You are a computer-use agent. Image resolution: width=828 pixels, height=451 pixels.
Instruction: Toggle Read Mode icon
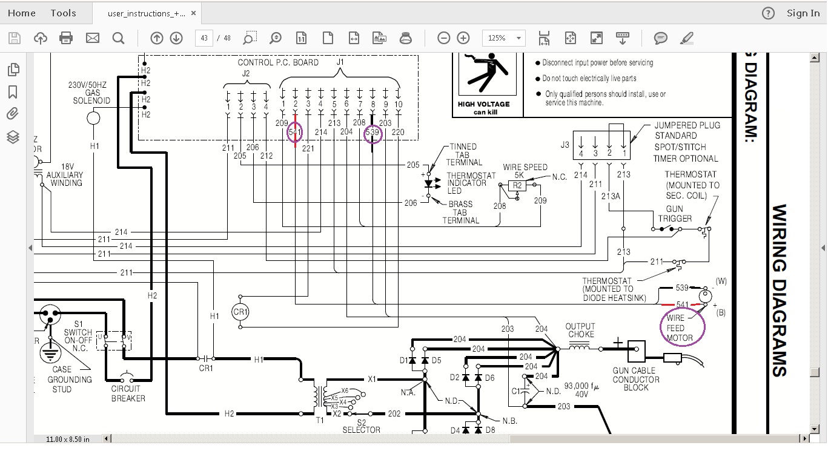point(623,38)
